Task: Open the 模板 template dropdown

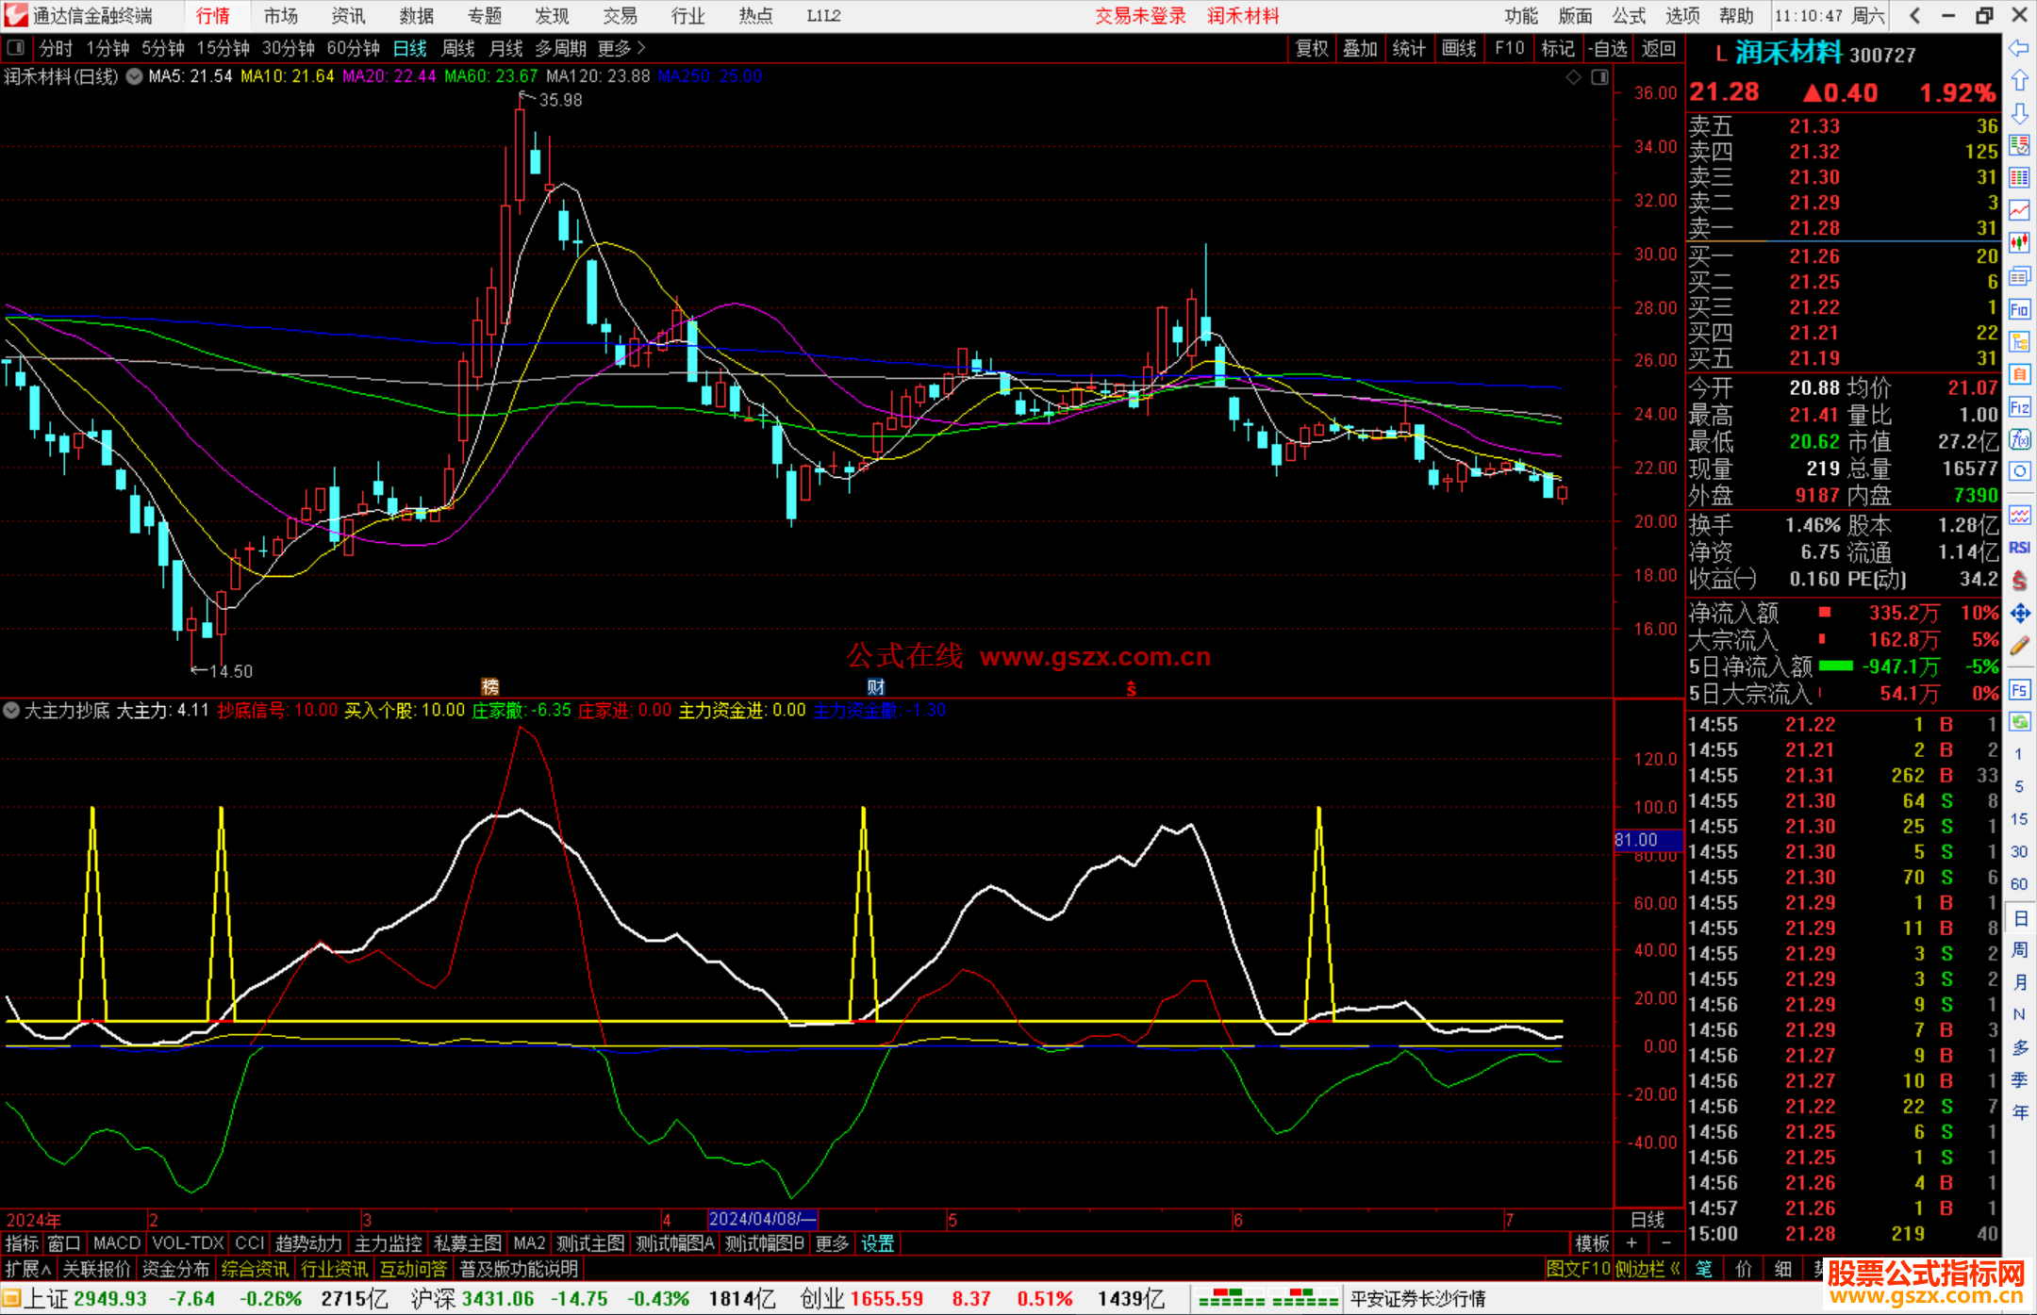Action: tap(1593, 1243)
